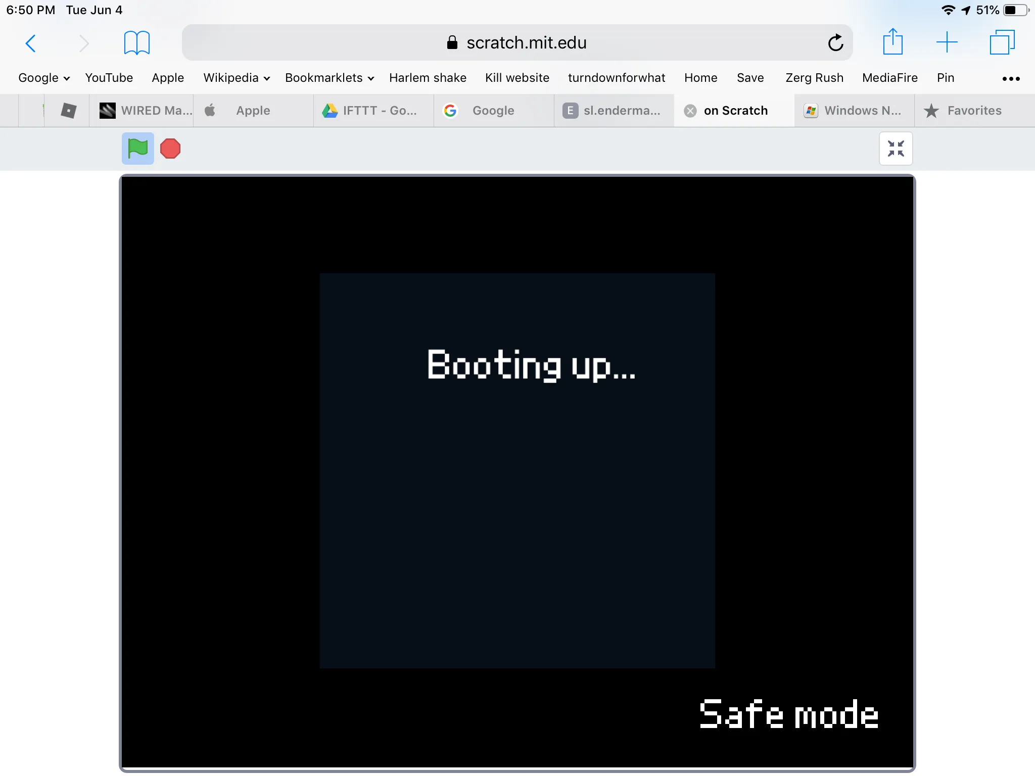Open a new tab with the plus icon

[947, 42]
